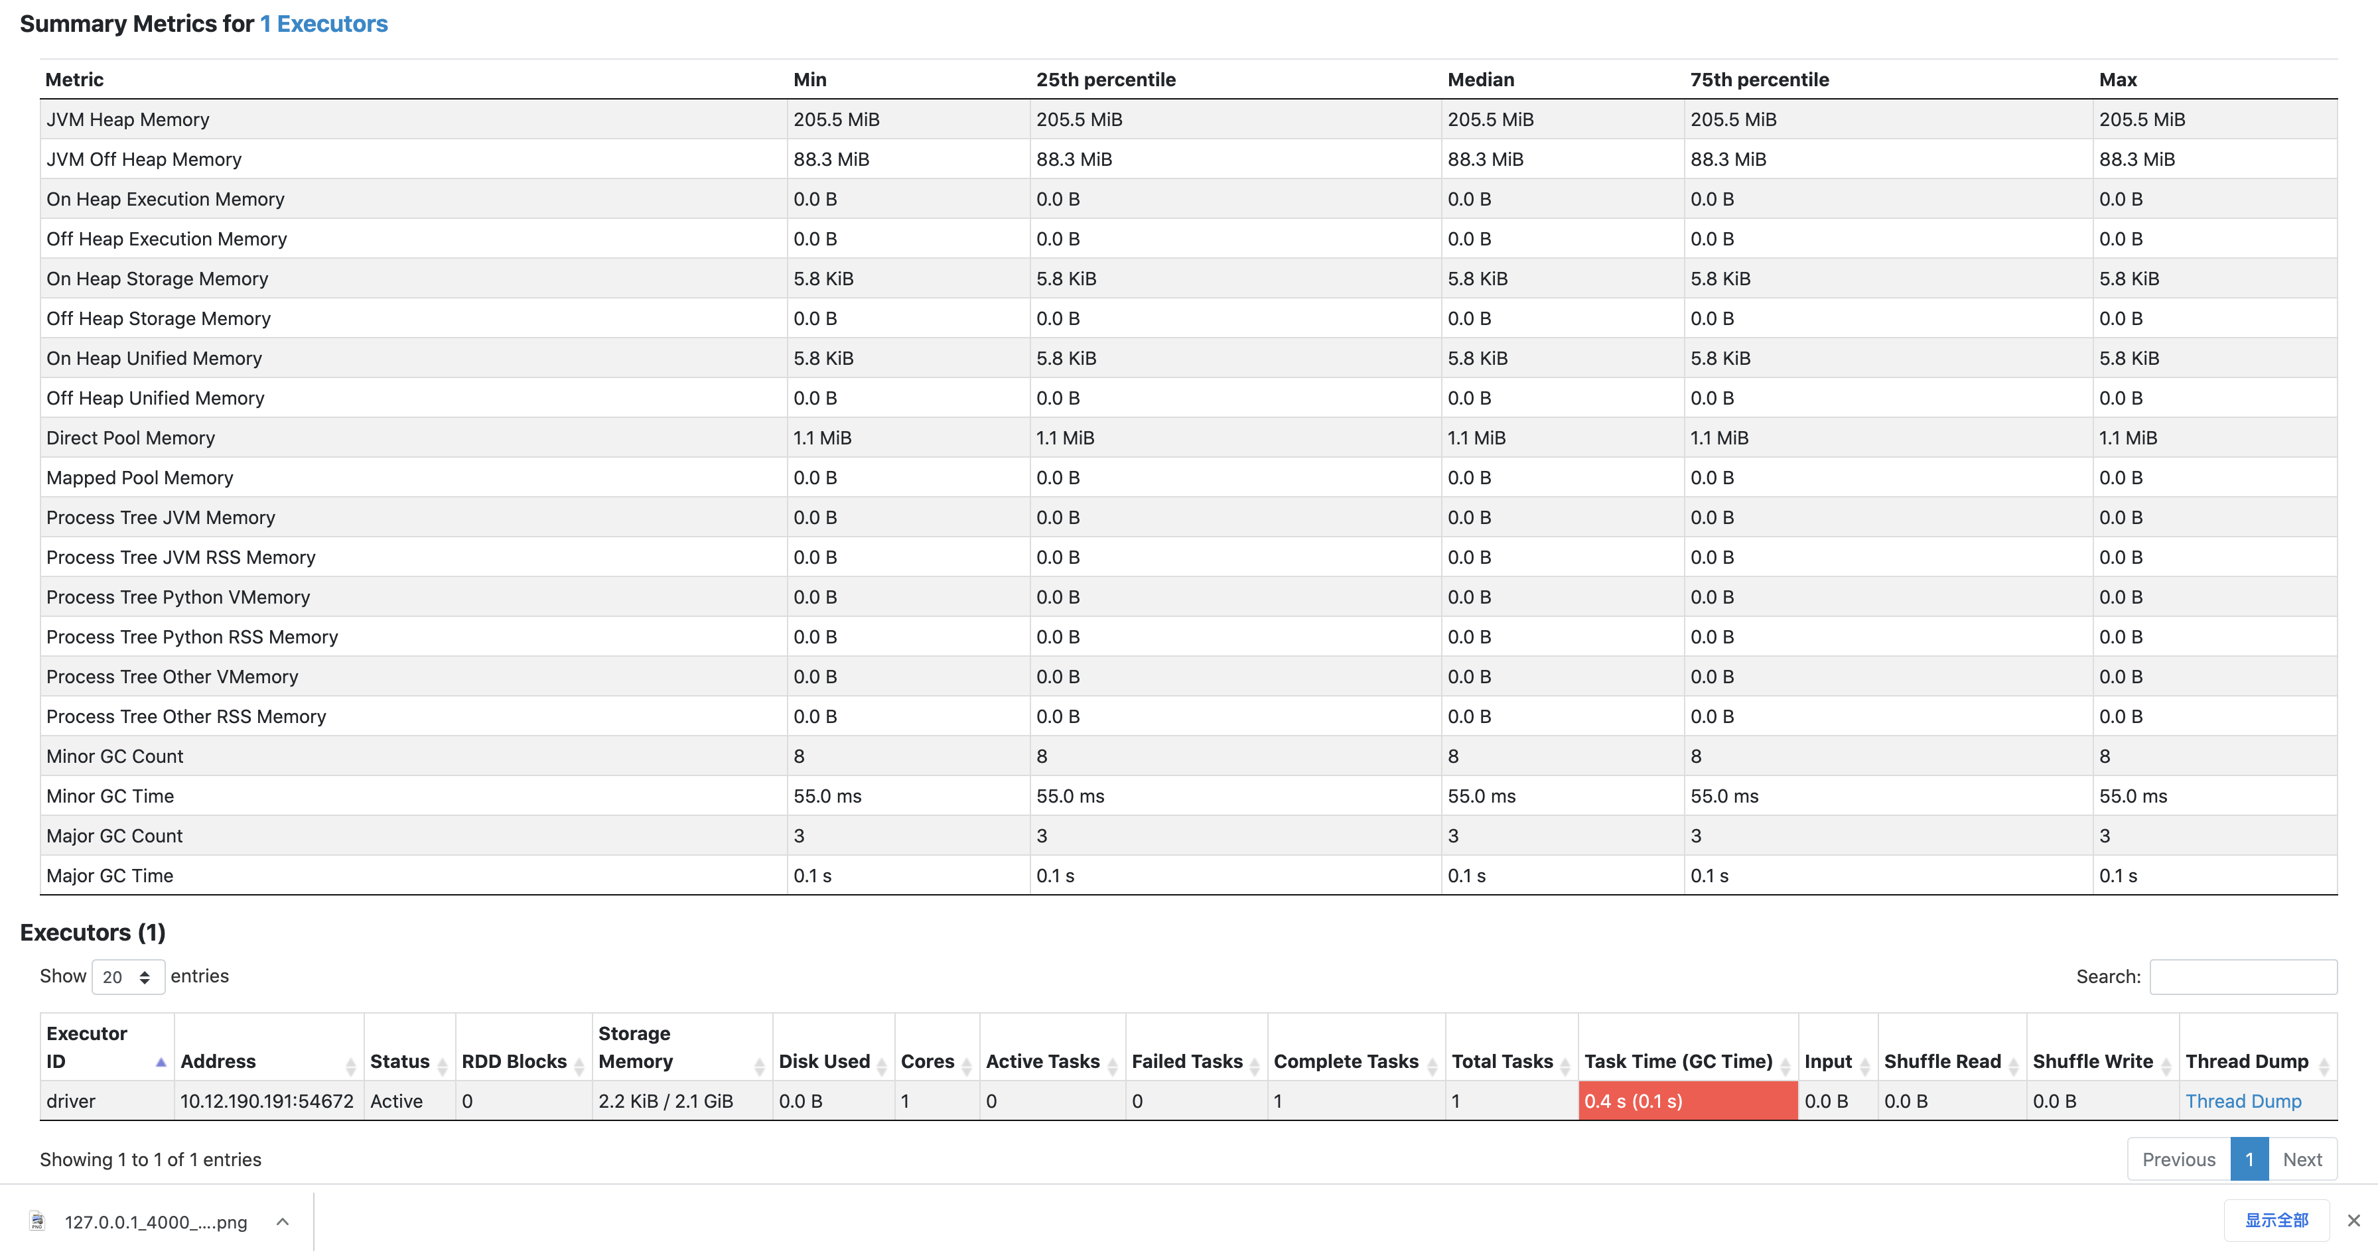The width and height of the screenshot is (2378, 1259).
Task: Expand the downloaded PNG file options chevron
Action: click(x=283, y=1221)
